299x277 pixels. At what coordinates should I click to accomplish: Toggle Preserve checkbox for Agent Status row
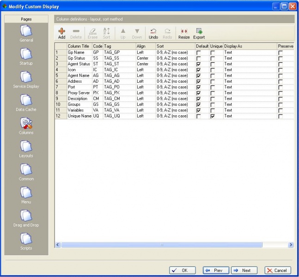(x=281, y=64)
